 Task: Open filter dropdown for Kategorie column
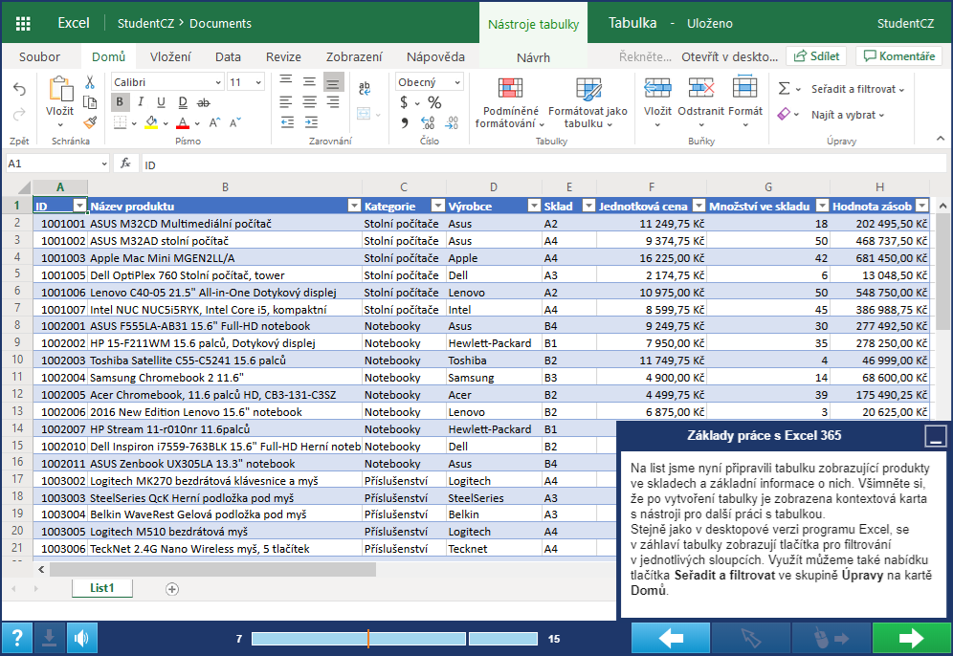(x=437, y=206)
